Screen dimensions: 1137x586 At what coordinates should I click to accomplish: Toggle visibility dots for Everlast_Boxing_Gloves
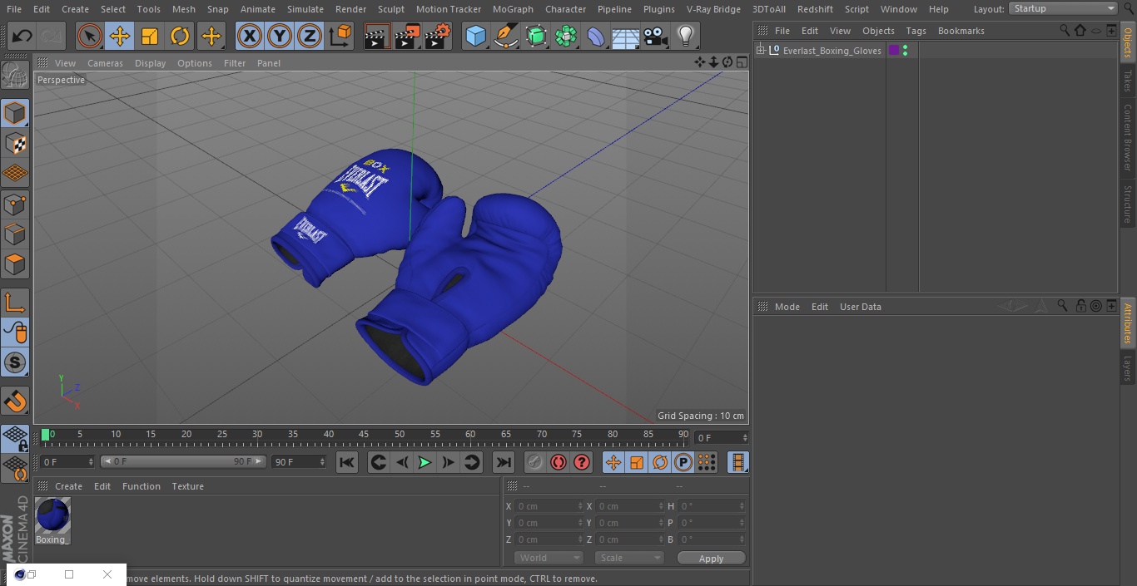[x=905, y=51]
